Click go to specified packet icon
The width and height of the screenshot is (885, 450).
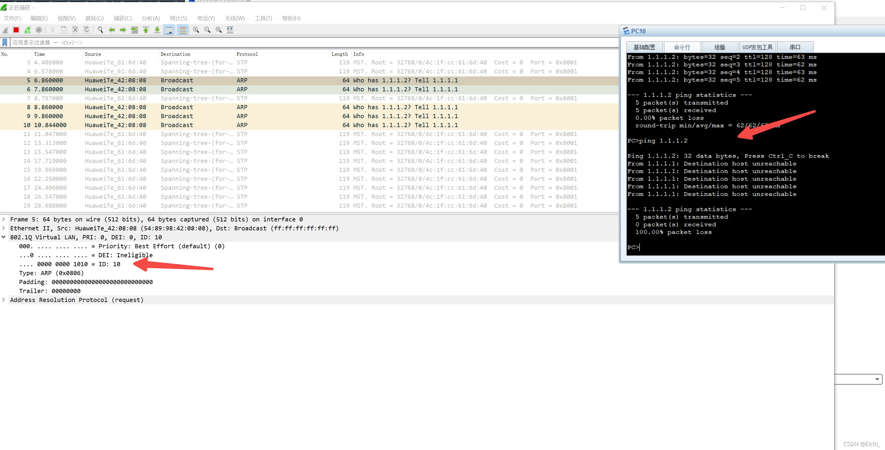[135, 30]
